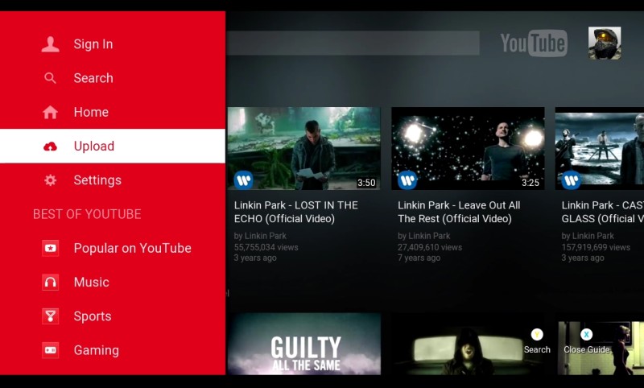This screenshot has height=388, width=644.
Task: Click the Sports medal icon
Action: 50,316
